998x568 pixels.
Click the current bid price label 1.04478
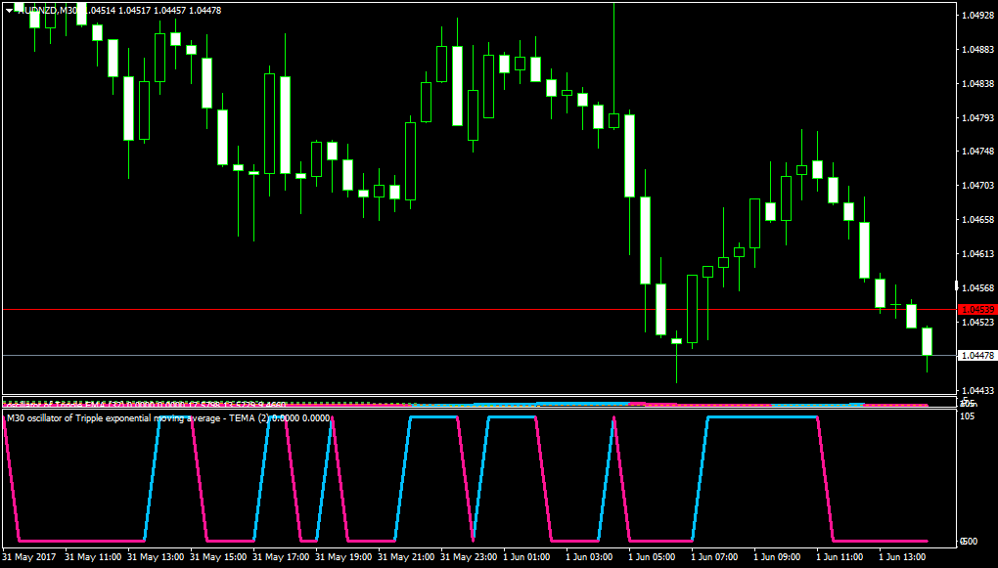coord(977,356)
